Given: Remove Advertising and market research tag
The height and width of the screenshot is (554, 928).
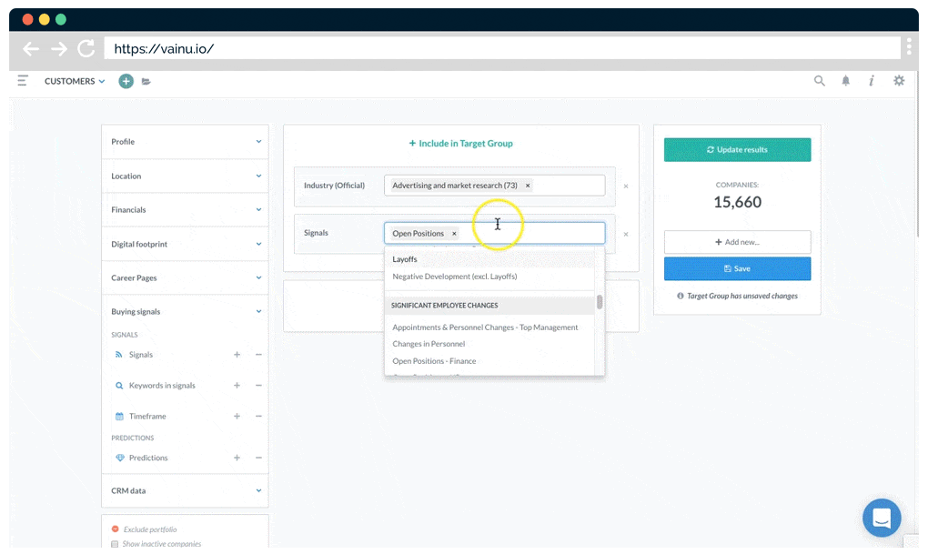Looking at the screenshot, I should click(528, 186).
